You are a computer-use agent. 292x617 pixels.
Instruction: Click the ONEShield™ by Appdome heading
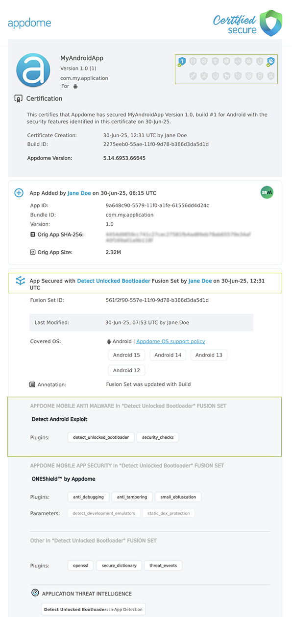(63, 479)
